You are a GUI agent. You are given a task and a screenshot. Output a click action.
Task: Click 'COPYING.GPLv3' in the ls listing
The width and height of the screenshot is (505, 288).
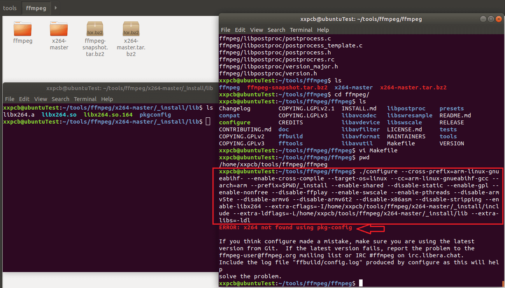pyautogui.click(x=242, y=143)
